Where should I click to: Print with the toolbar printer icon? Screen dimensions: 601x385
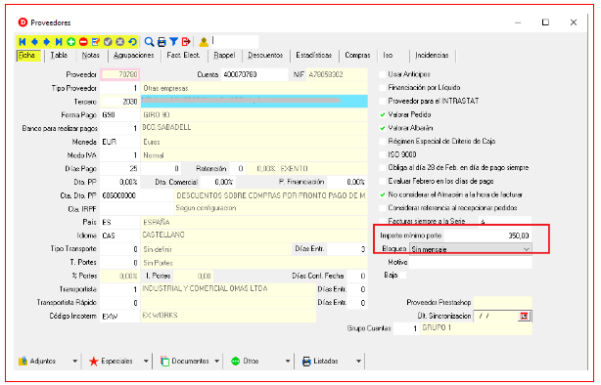pos(162,42)
